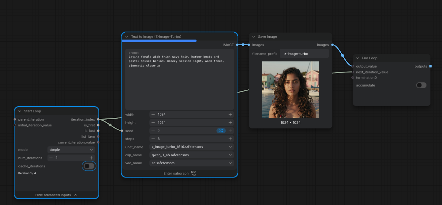
Task: Increase steps with the plus icon
Action: [x=230, y=139]
